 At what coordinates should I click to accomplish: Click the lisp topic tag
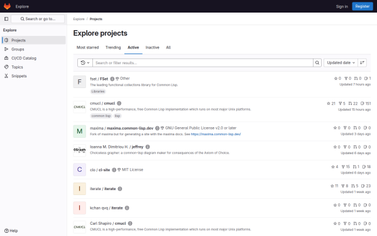click(x=117, y=116)
